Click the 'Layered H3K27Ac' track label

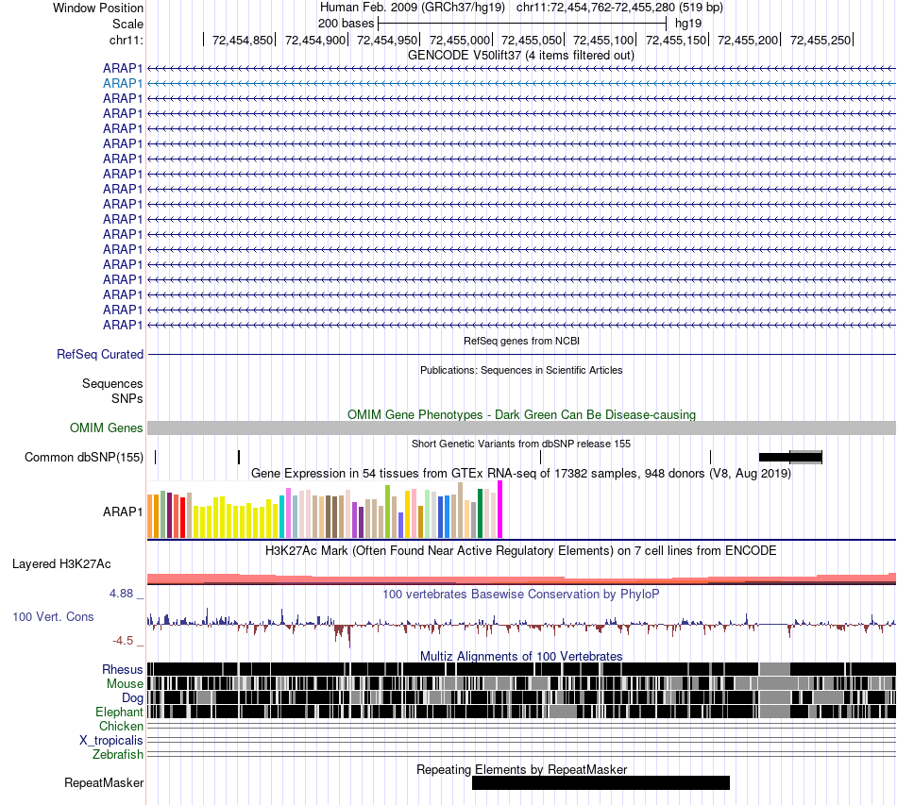[x=61, y=564]
